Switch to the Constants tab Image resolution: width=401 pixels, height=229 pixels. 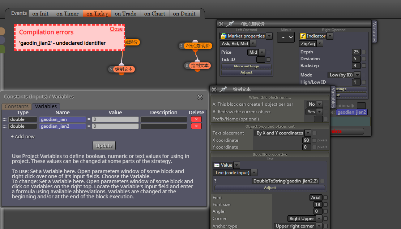tap(17, 106)
